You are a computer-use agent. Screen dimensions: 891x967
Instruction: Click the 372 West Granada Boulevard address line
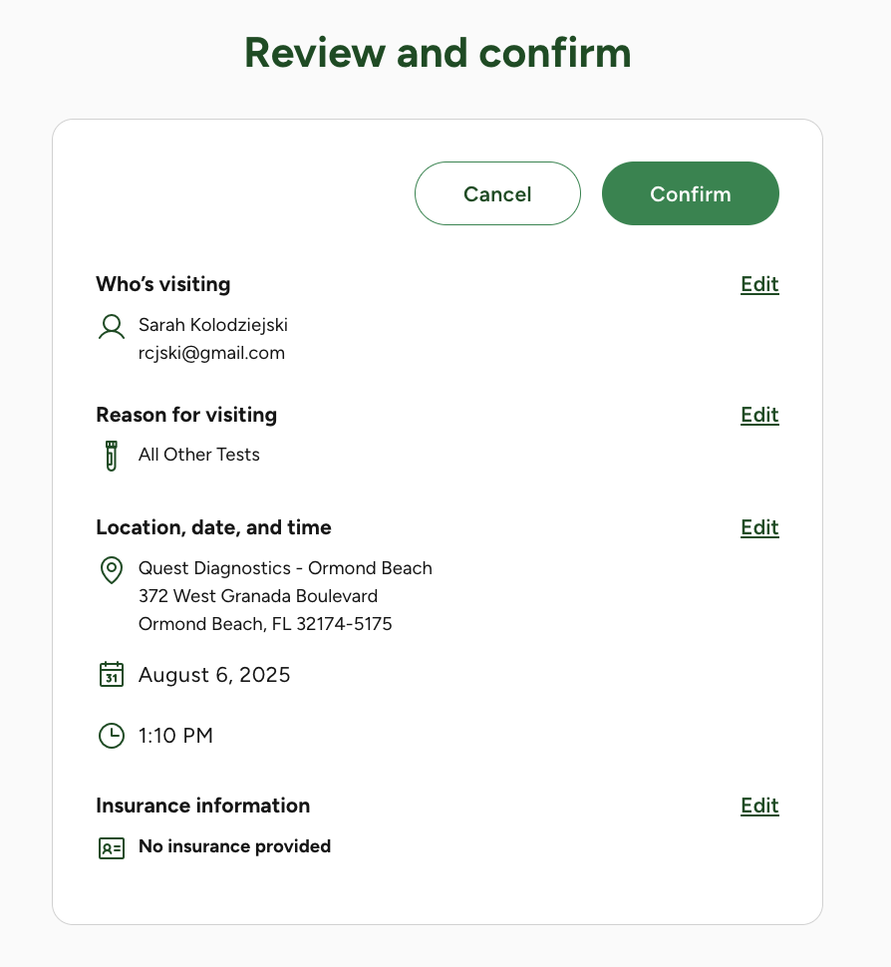click(258, 596)
